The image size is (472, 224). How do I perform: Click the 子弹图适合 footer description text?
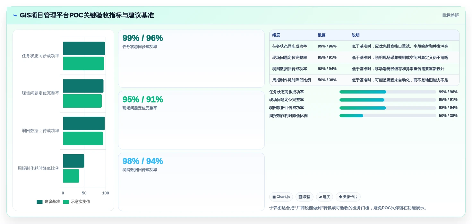[x=349, y=208]
